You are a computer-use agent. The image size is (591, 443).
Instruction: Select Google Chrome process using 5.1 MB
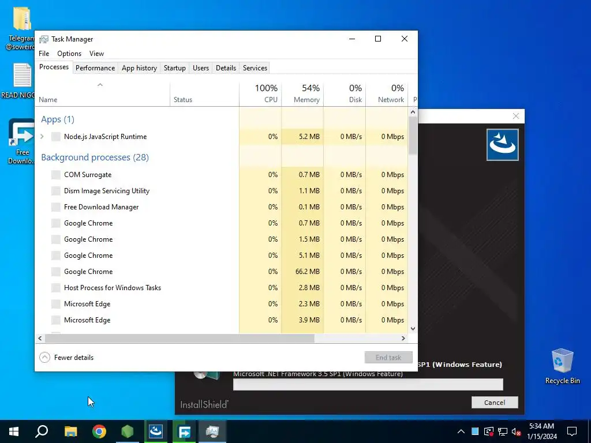click(x=222, y=255)
